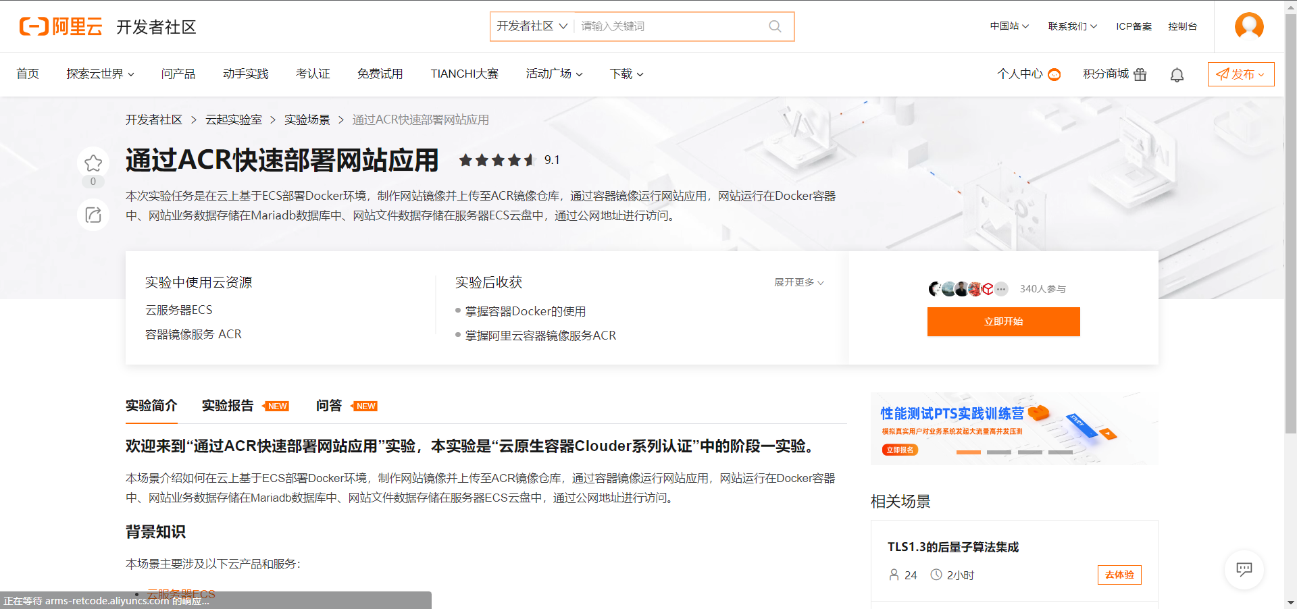Expand 展开更多 in 实验后收获
The image size is (1297, 609).
(799, 282)
